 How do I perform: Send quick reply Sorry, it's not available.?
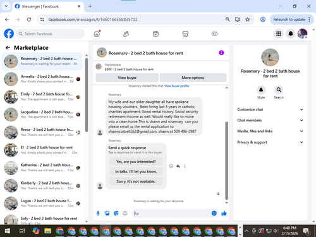tap(136, 181)
